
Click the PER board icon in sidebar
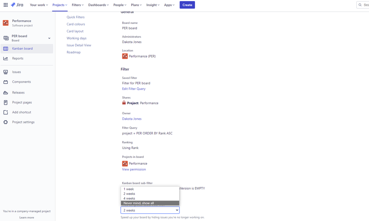[x=6, y=38]
